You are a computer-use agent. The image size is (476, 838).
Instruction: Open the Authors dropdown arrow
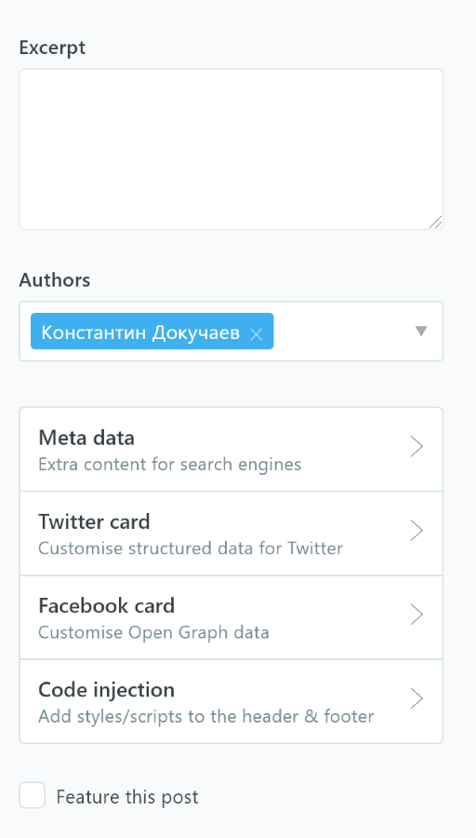tap(421, 331)
